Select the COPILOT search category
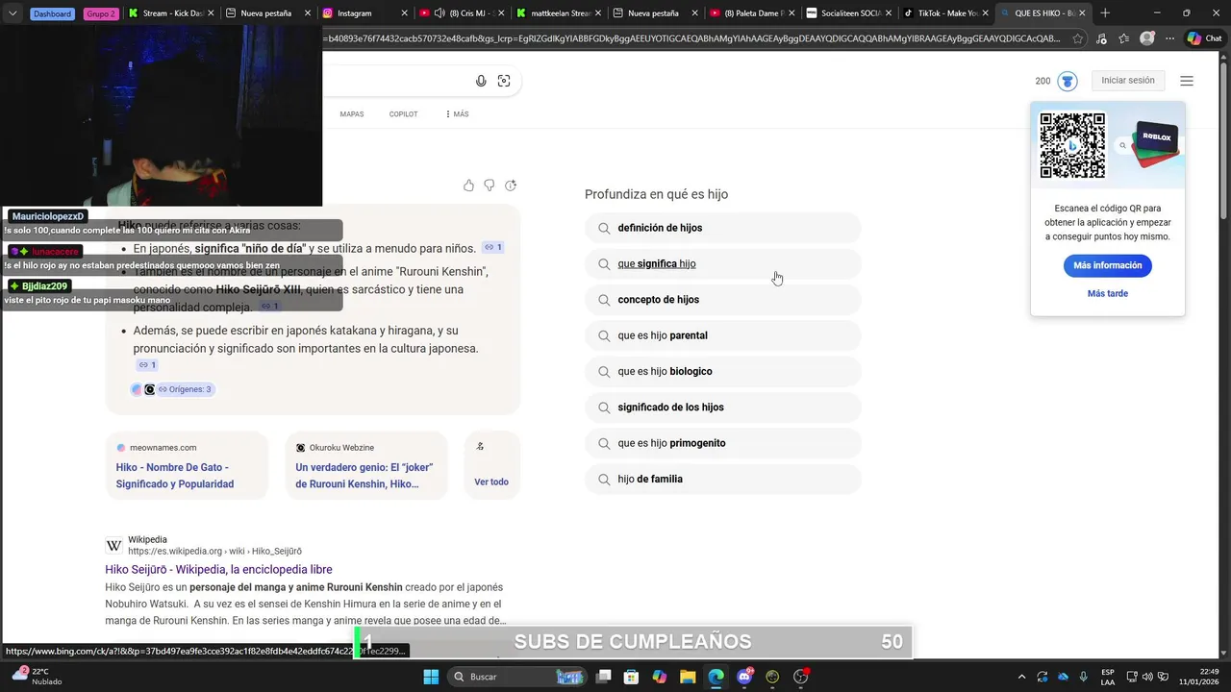This screenshot has height=692, width=1231. tap(403, 114)
